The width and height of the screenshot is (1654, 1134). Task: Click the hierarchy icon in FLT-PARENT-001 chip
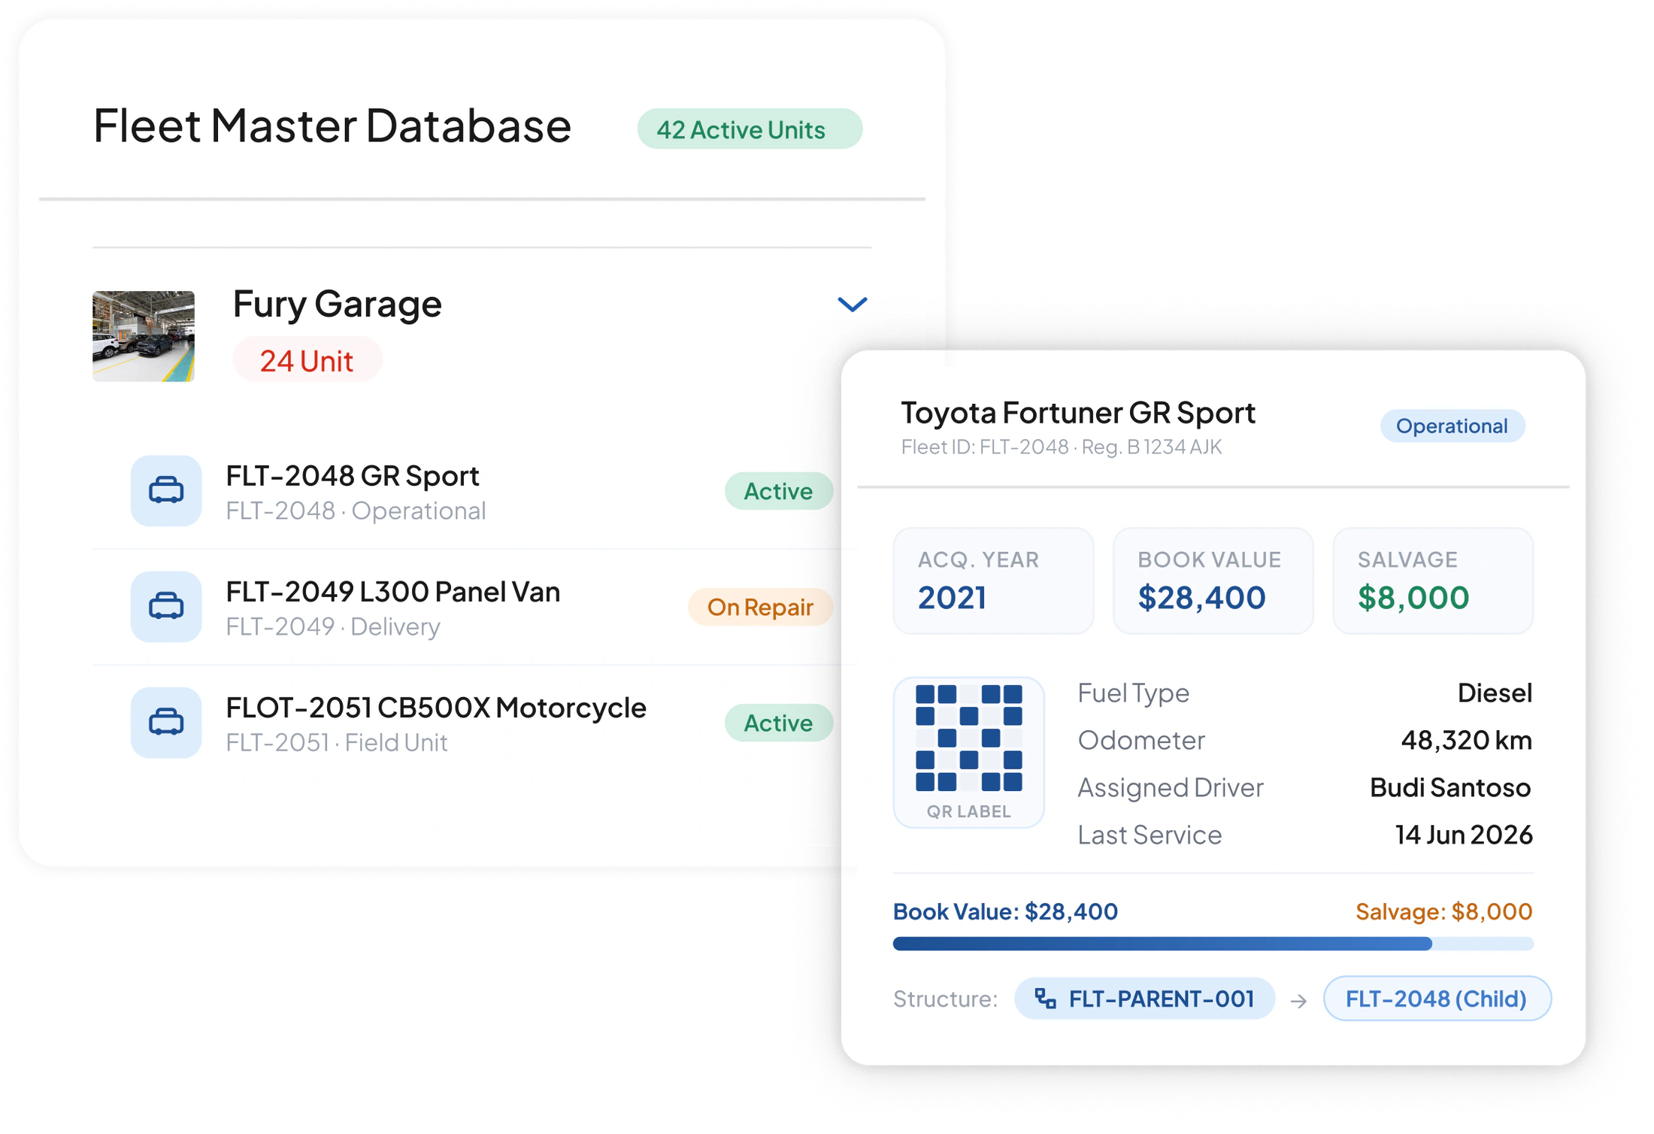[1045, 999]
